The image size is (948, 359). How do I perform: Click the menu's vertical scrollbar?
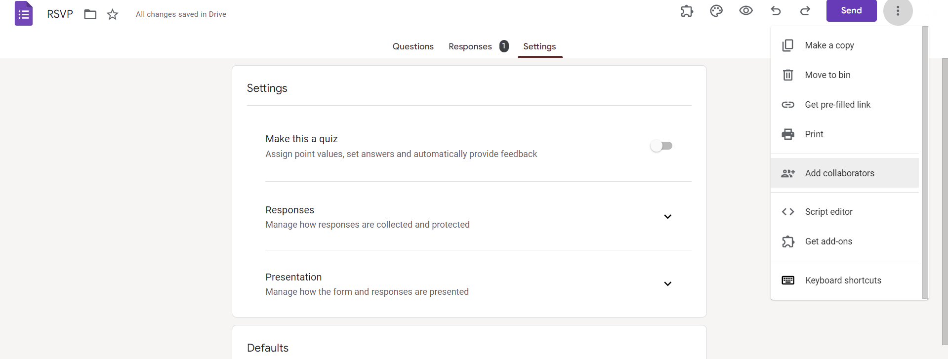[925, 162]
